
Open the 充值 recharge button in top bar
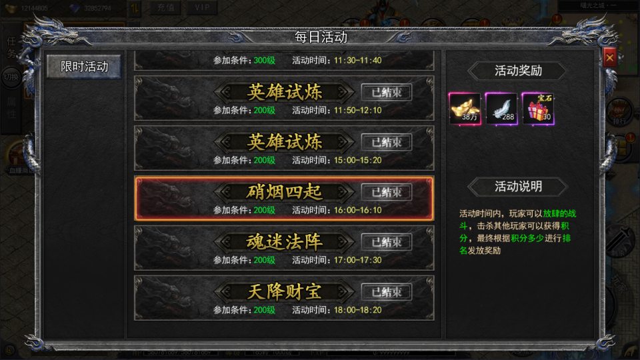(x=166, y=7)
